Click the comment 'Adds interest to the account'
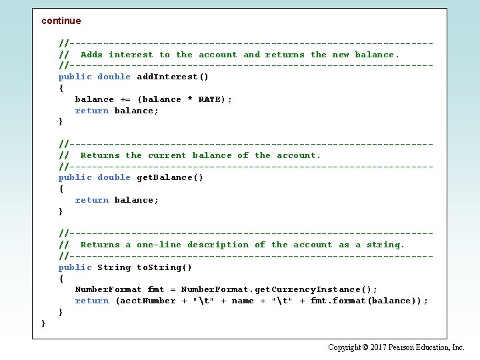 pos(159,55)
